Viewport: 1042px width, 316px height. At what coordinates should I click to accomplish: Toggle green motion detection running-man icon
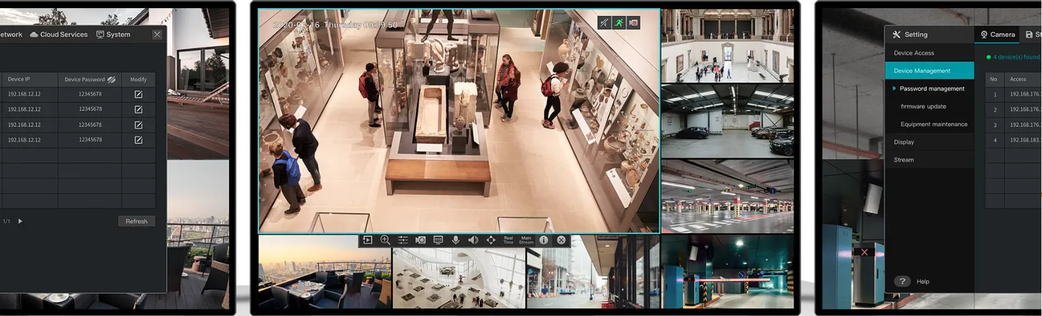point(619,23)
